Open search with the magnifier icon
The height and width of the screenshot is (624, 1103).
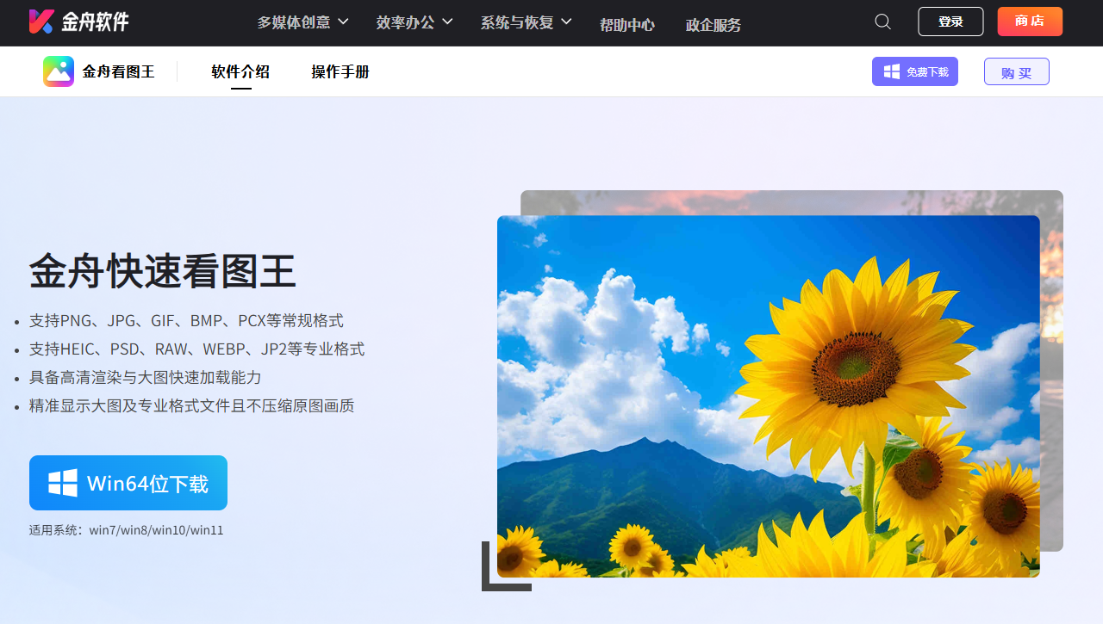(882, 22)
